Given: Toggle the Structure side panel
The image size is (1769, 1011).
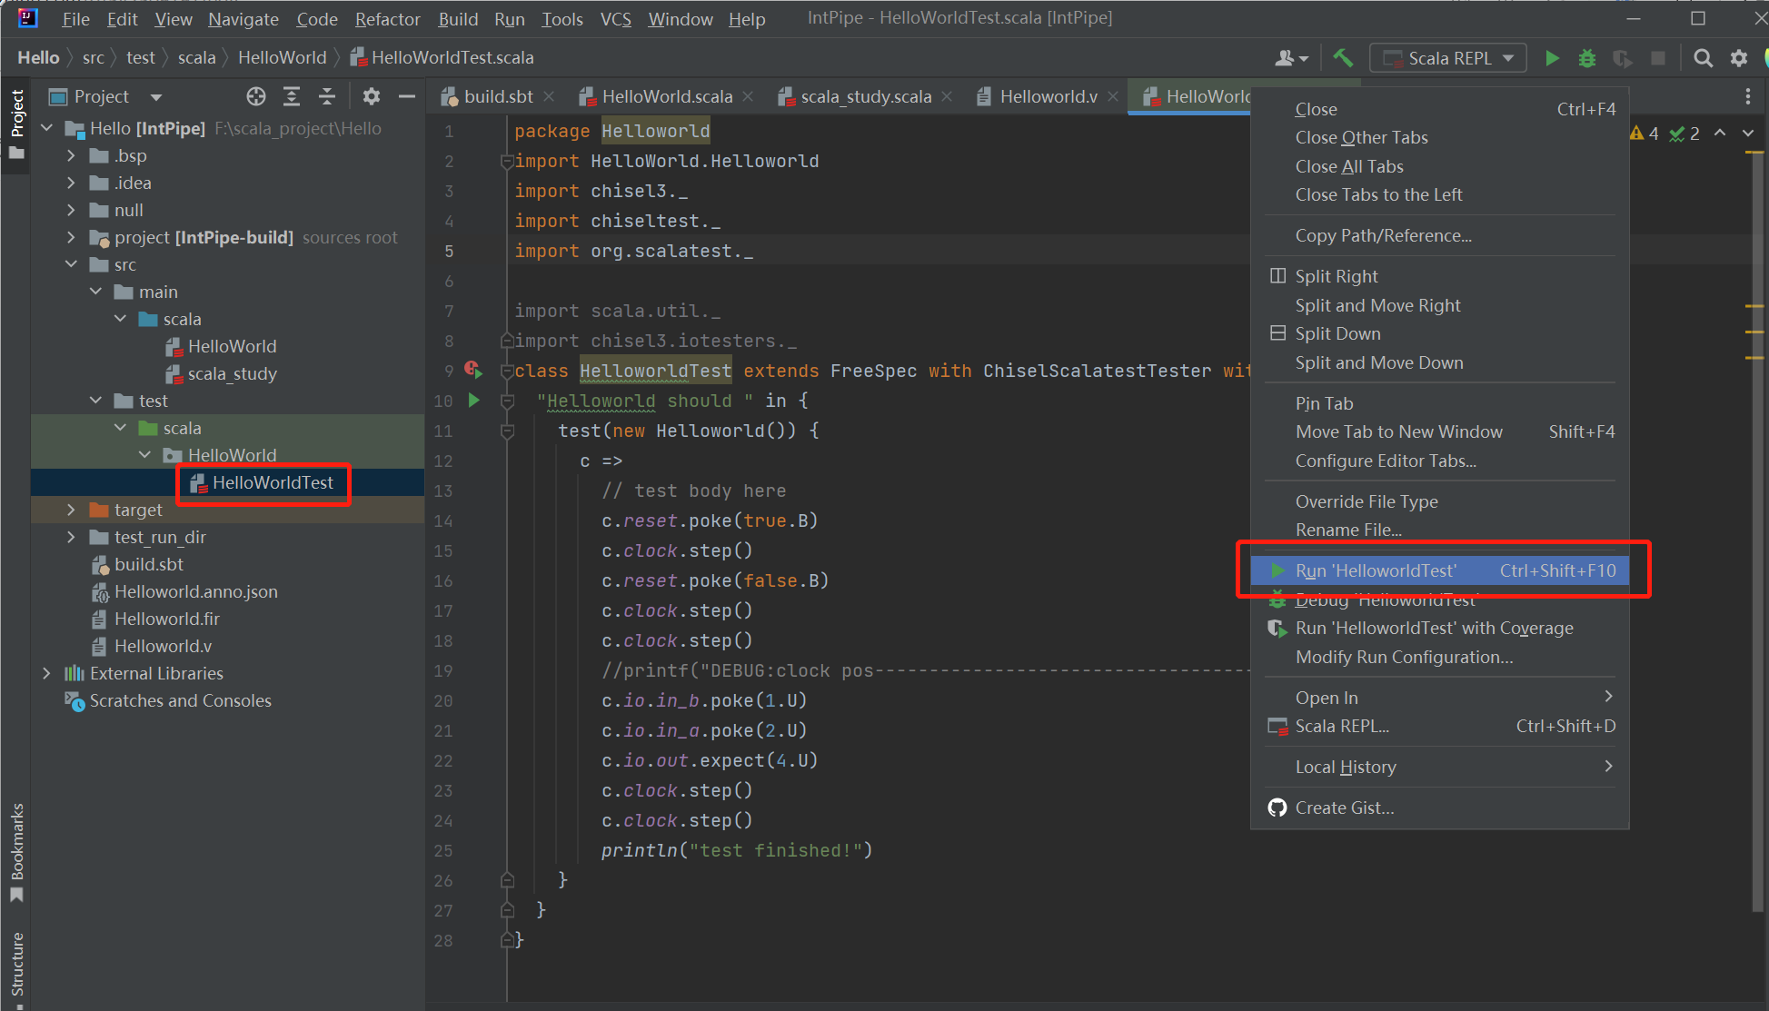Looking at the screenshot, I should click(16, 965).
